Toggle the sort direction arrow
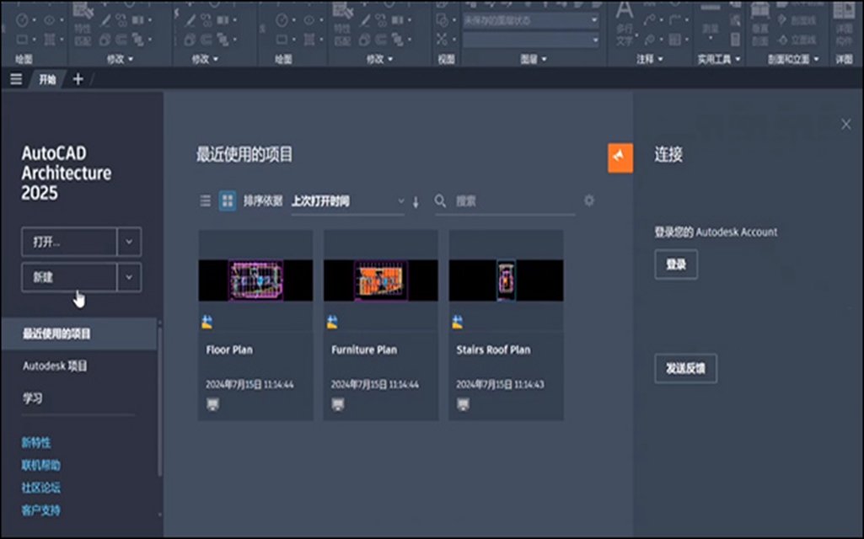This screenshot has width=864, height=539. click(416, 202)
